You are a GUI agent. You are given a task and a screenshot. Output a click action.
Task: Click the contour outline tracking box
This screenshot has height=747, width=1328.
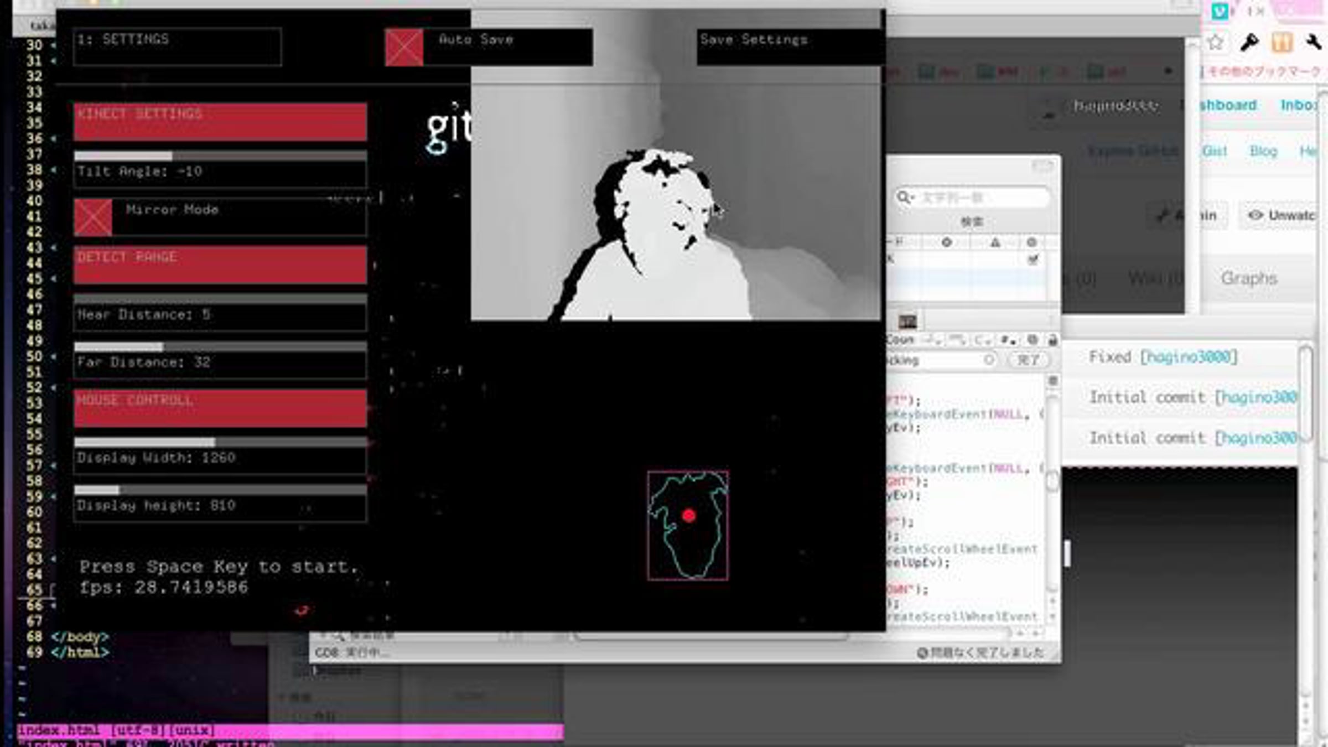688,526
